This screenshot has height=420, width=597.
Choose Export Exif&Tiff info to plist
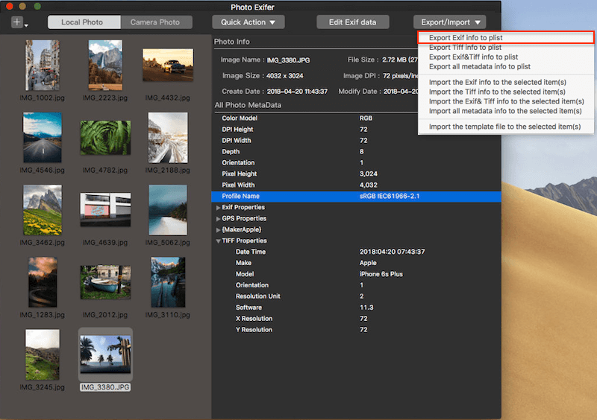(506, 57)
